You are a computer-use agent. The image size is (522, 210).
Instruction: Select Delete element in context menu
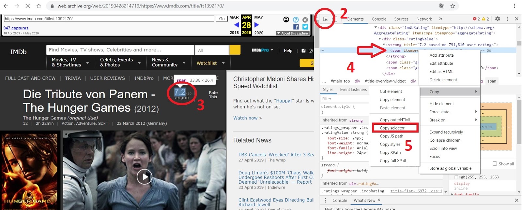pos(443,80)
